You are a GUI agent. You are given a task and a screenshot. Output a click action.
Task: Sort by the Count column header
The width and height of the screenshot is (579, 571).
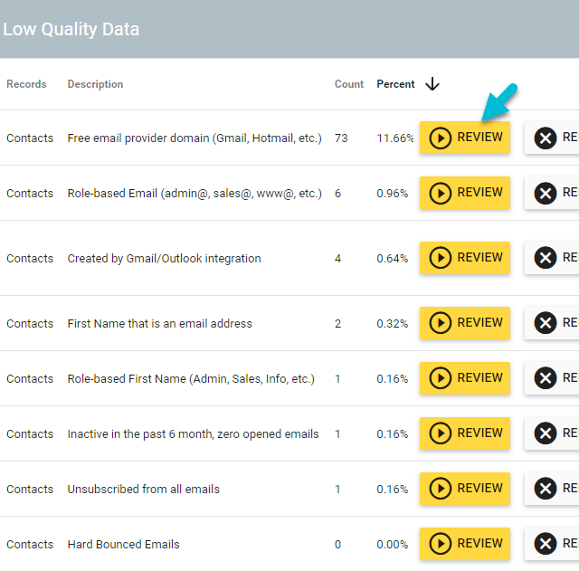(348, 84)
